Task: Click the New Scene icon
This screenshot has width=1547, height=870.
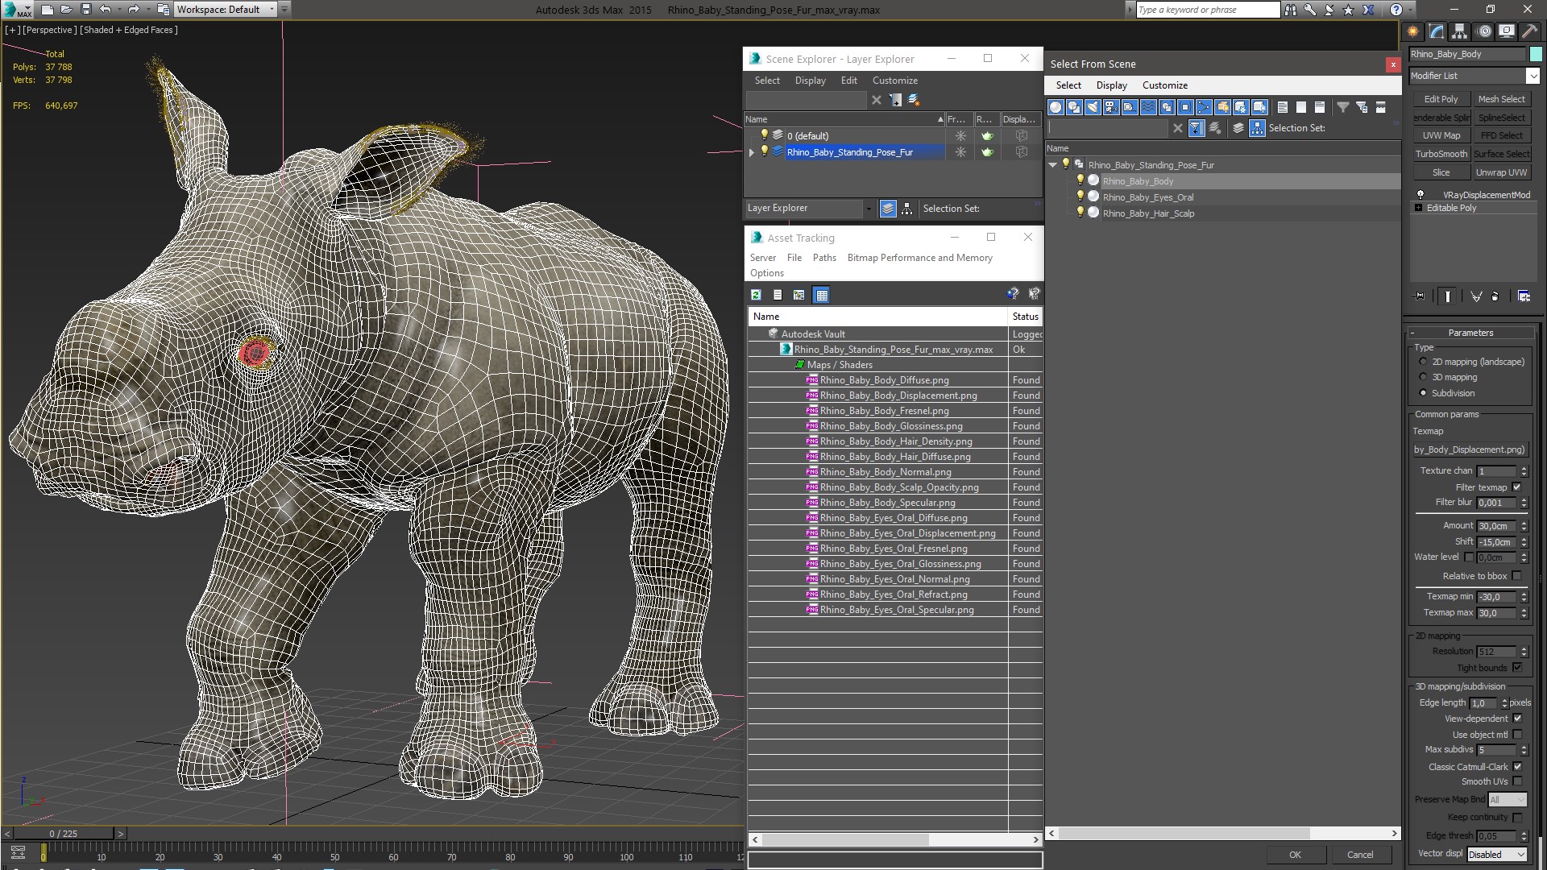Action: click(x=48, y=10)
